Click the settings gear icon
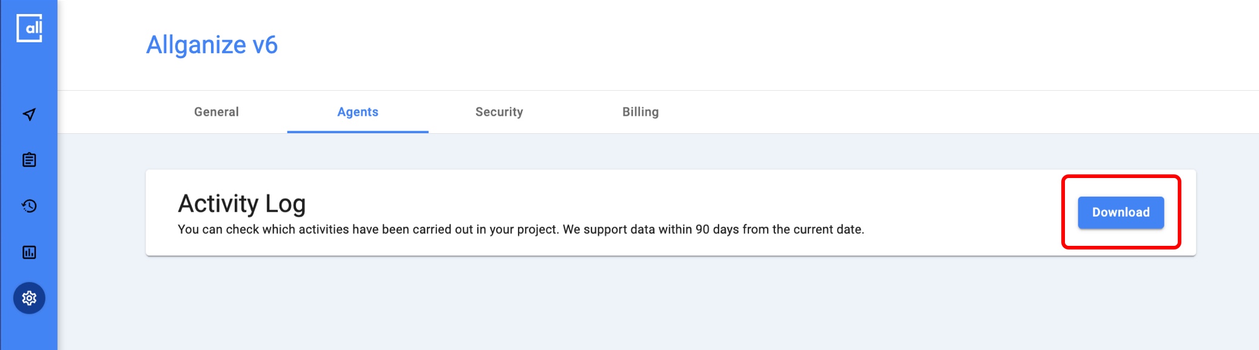This screenshot has height=350, width=1259. tap(29, 298)
